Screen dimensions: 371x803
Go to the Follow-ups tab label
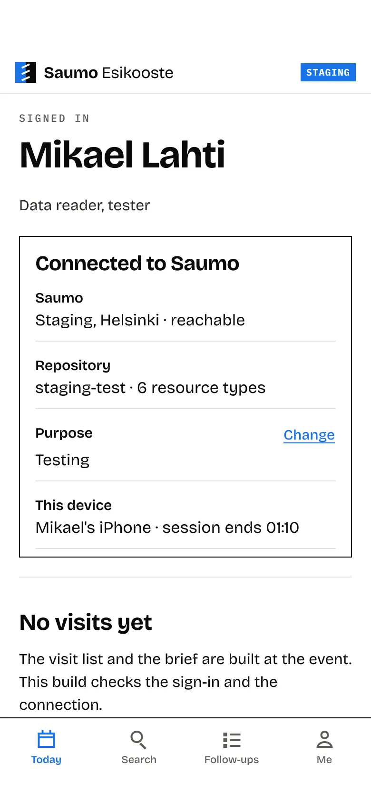232,760
